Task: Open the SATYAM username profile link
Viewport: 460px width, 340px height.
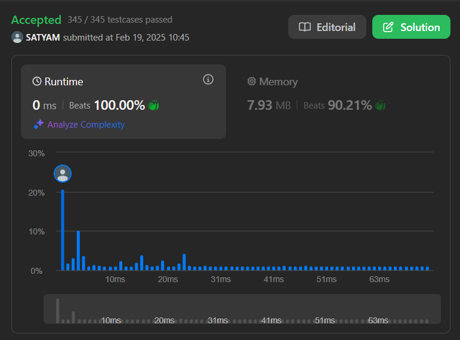Action: tap(43, 37)
